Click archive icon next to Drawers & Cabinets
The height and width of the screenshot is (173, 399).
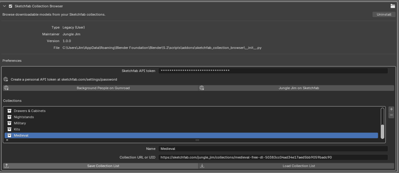pyautogui.click(x=10, y=111)
